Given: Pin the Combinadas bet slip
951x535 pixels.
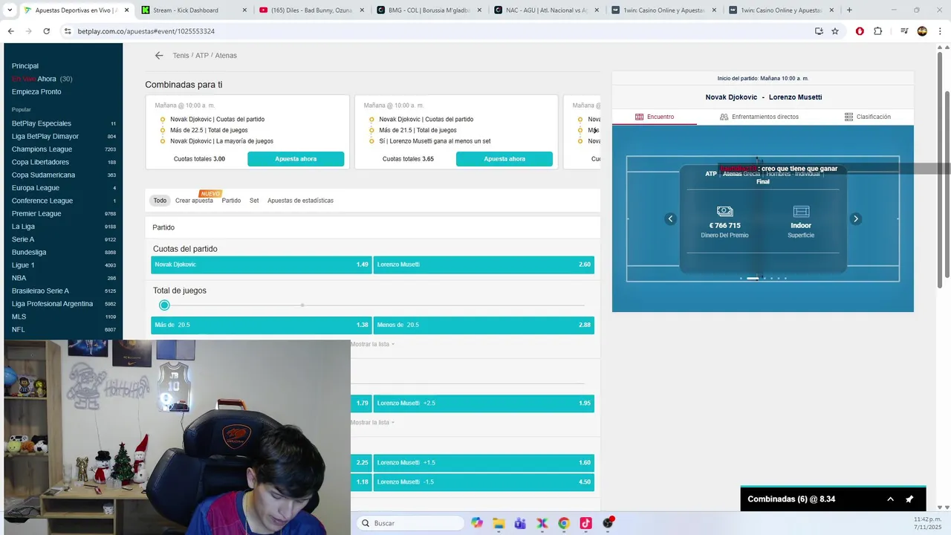Looking at the screenshot, I should (909, 499).
